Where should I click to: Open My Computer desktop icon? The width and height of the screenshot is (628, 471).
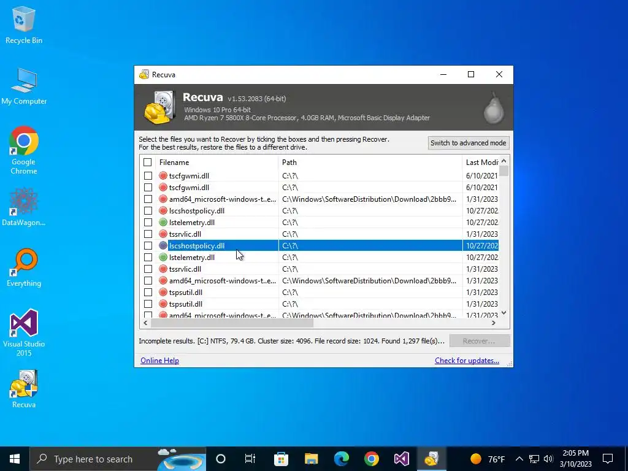tap(24, 86)
